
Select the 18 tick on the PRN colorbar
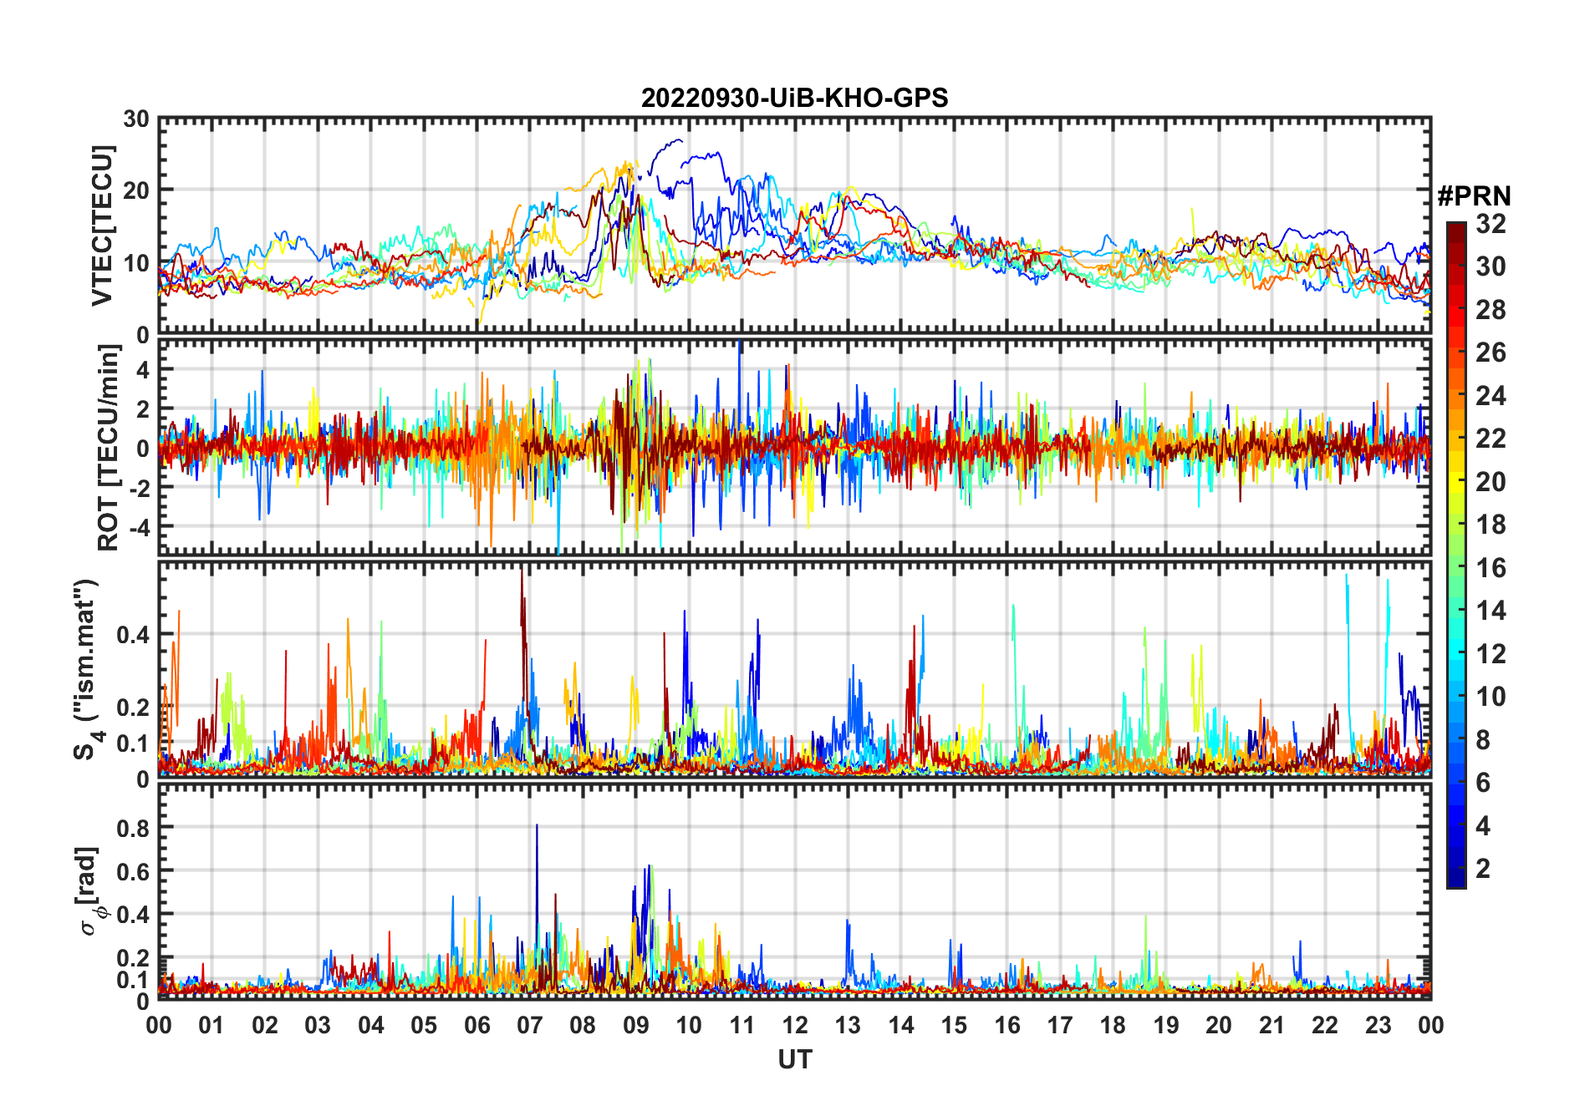[1491, 525]
